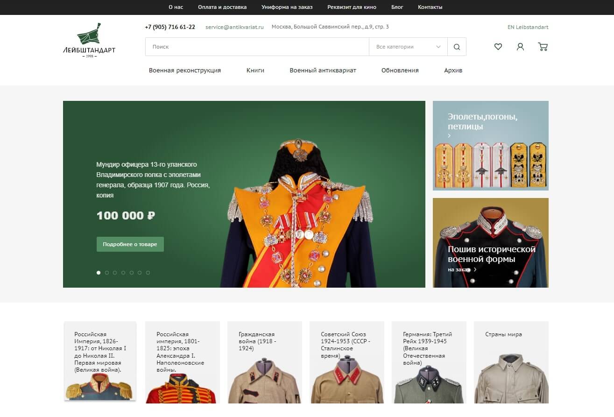Select the second slider dot
Viewport: 614px width, 417px height.
(107, 273)
